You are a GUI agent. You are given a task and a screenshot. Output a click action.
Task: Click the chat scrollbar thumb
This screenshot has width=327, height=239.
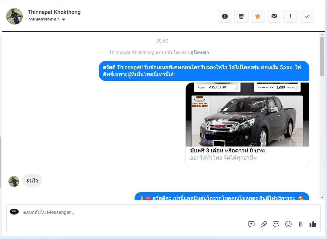point(322,56)
